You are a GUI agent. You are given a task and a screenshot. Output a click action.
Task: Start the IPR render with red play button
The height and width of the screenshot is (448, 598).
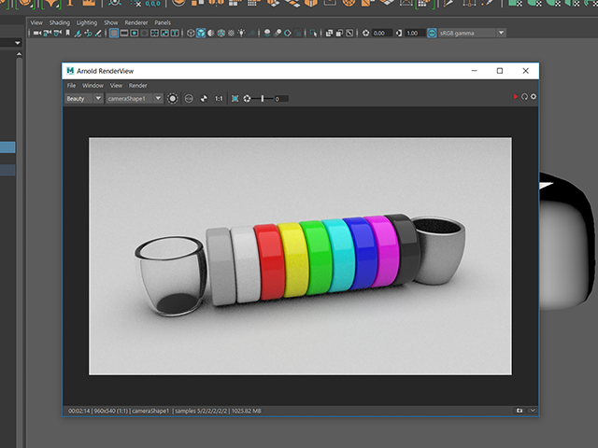[515, 97]
